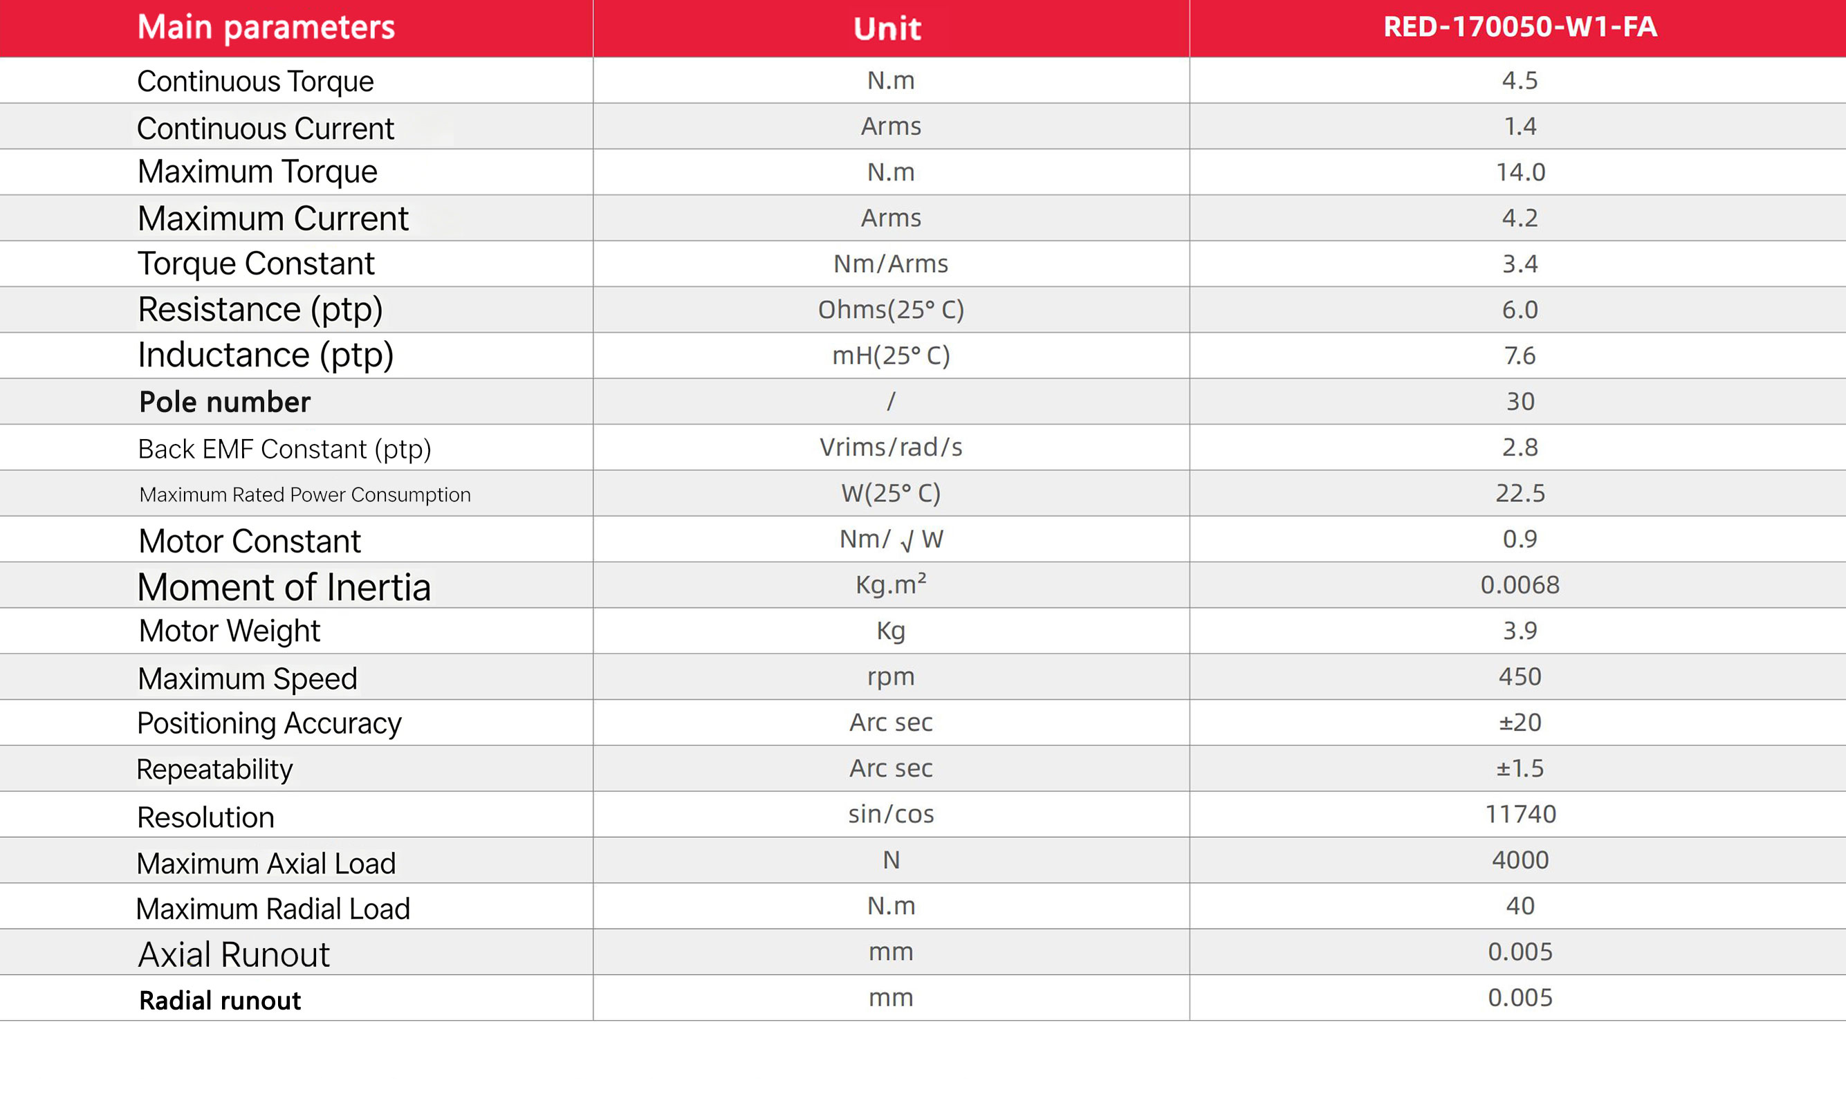Viewport: 1846px width, 1094px height.
Task: Click the Continuous Torque row label
Action: point(255,81)
